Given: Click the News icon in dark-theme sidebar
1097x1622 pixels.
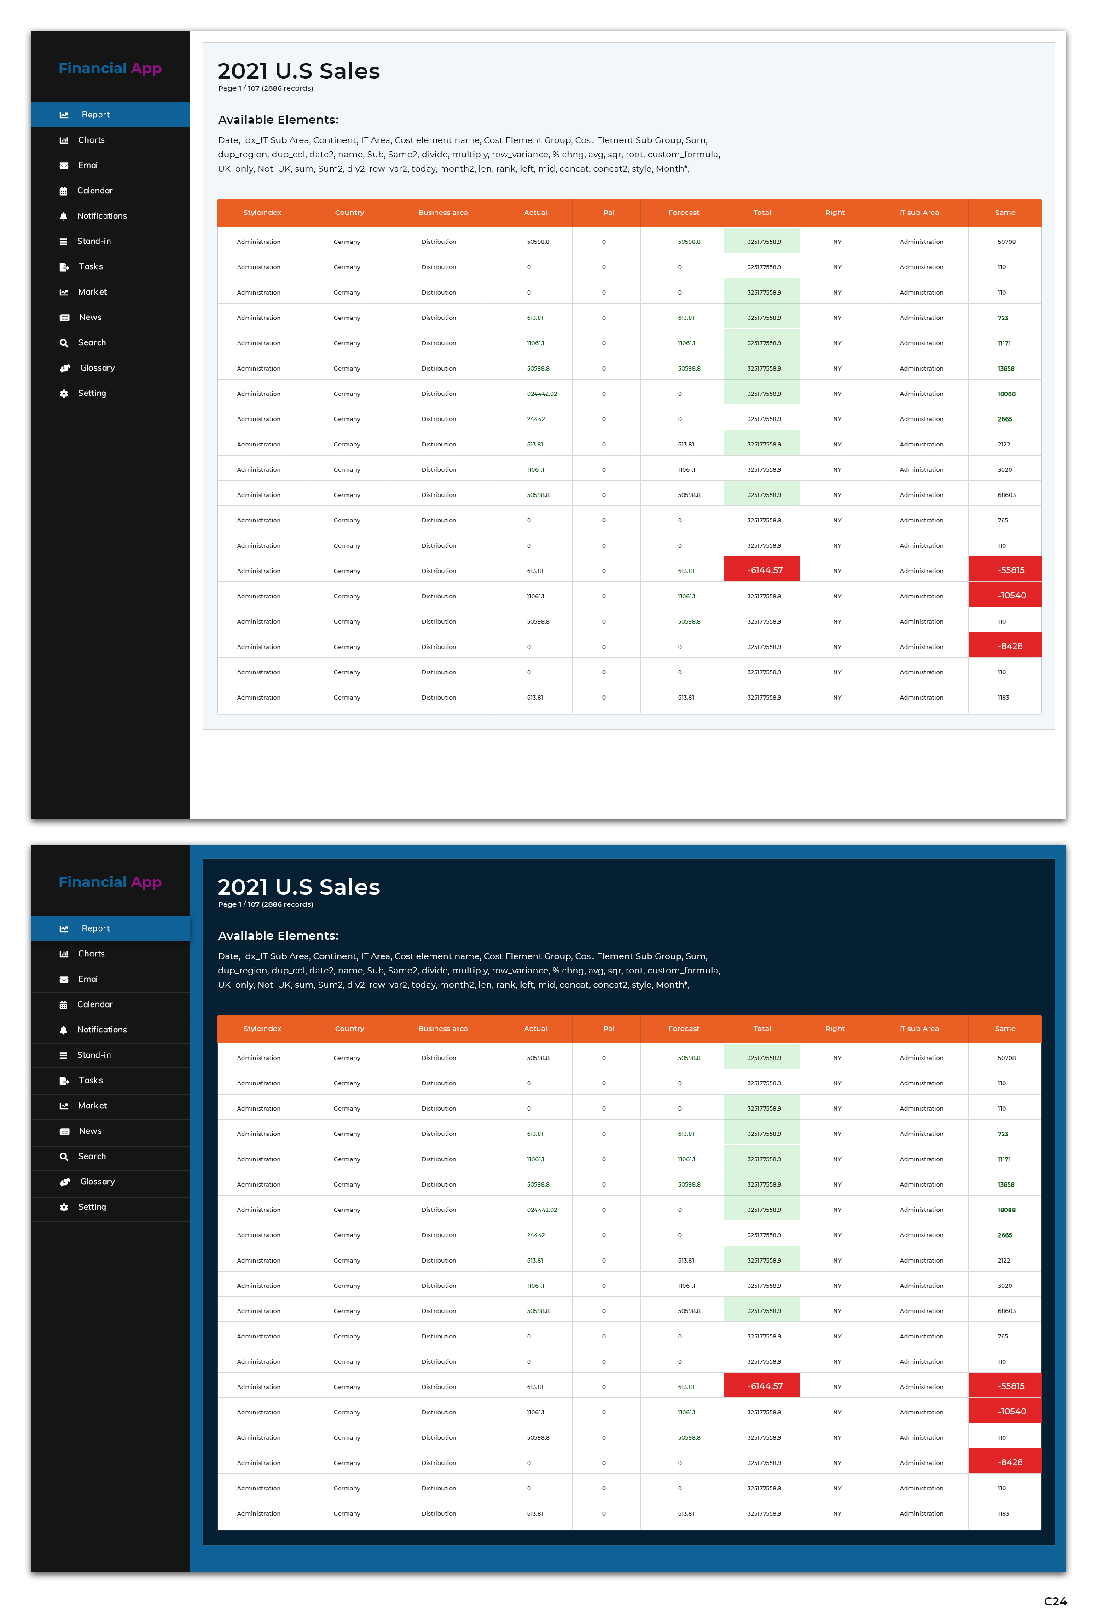Looking at the screenshot, I should pyautogui.click(x=64, y=1131).
